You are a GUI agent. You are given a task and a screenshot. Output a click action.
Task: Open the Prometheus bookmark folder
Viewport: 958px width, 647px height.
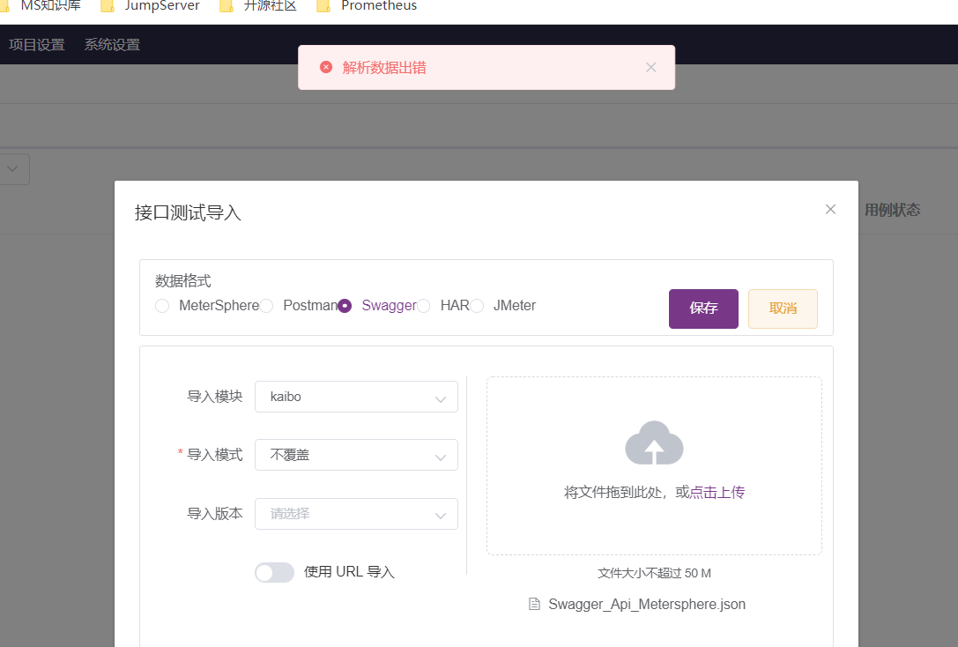tap(368, 6)
